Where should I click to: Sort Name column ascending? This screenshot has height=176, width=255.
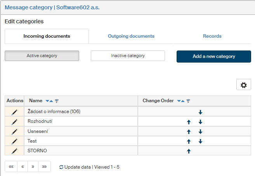pyautogui.click(x=51, y=101)
